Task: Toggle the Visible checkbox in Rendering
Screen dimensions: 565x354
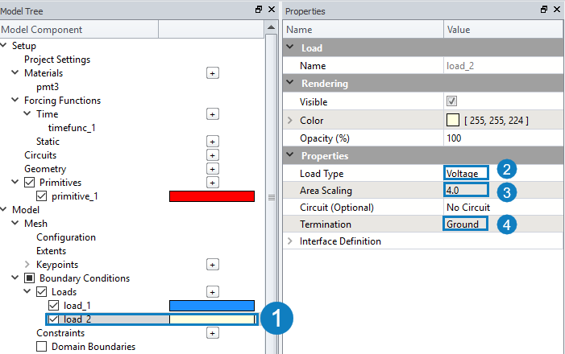Action: pyautogui.click(x=451, y=101)
